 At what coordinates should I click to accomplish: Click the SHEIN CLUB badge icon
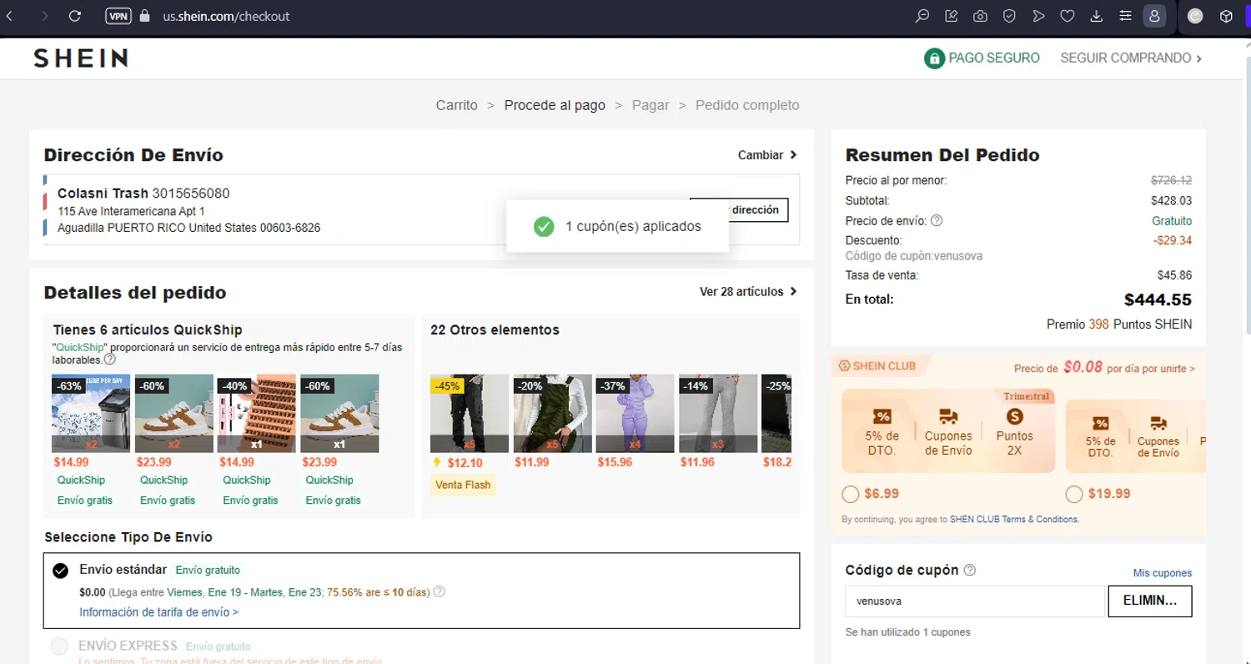[x=844, y=366]
